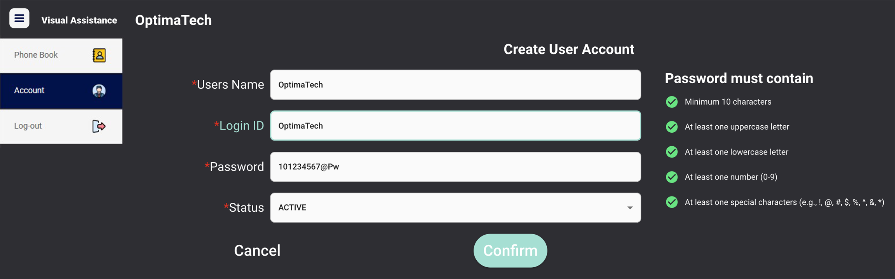Screen dimensions: 895x279
Task: Click into the Login ID field
Action: 455,126
